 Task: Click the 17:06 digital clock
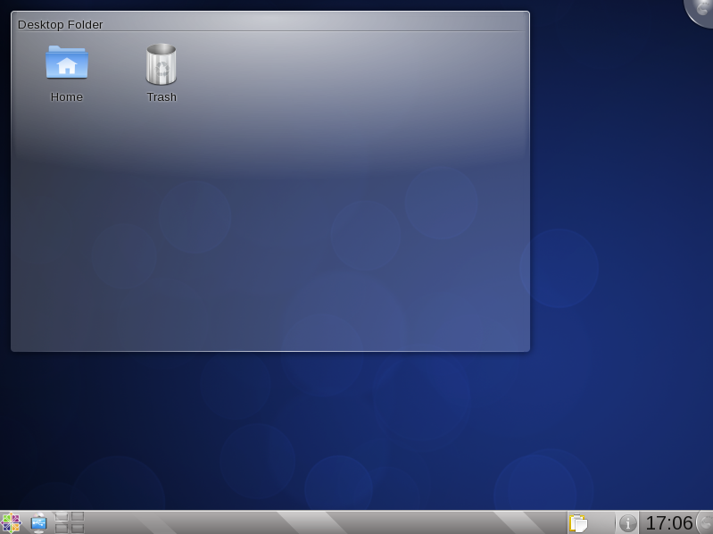pyautogui.click(x=669, y=523)
